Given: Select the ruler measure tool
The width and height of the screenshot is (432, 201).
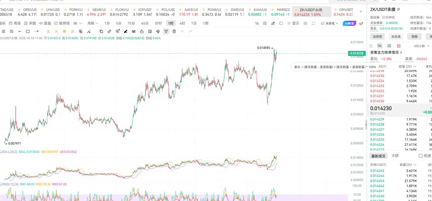Looking at the screenshot, I should tap(109, 31).
